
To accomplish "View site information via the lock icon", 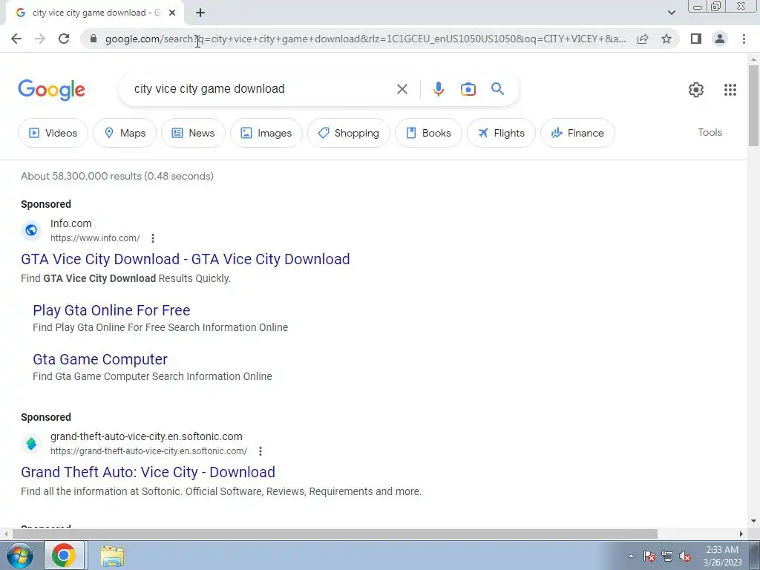I will [x=94, y=39].
